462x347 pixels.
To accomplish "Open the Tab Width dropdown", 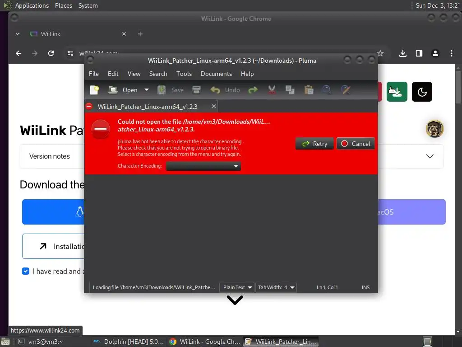I will (x=276, y=287).
